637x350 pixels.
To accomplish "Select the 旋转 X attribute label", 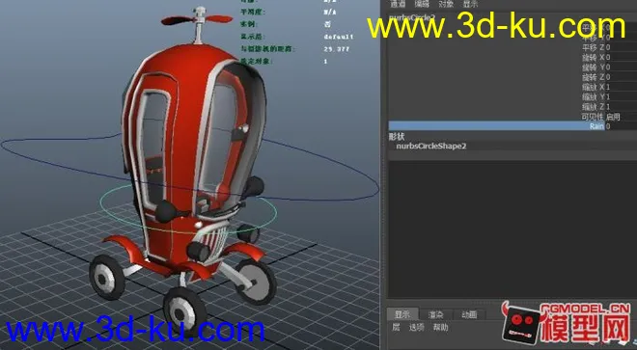I will coord(593,57).
